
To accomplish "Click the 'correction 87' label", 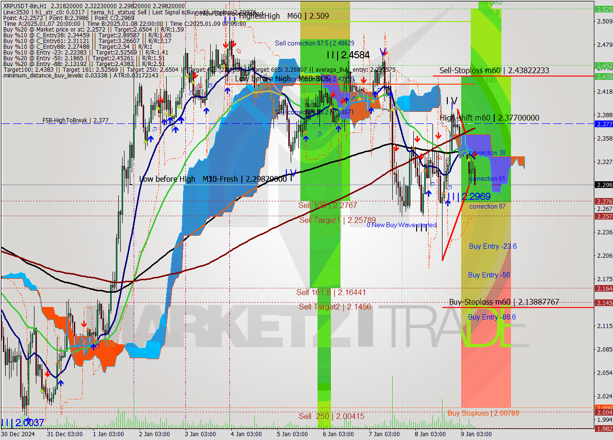I will tap(488, 207).
